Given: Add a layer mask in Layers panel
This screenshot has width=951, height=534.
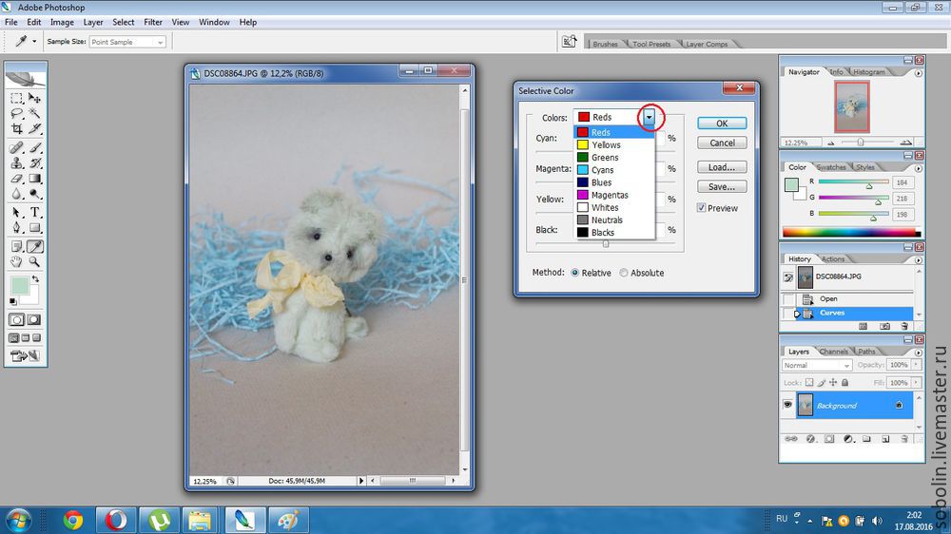Looking at the screenshot, I should click(829, 439).
